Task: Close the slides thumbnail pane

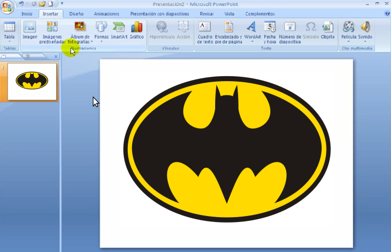Action: click(56, 57)
